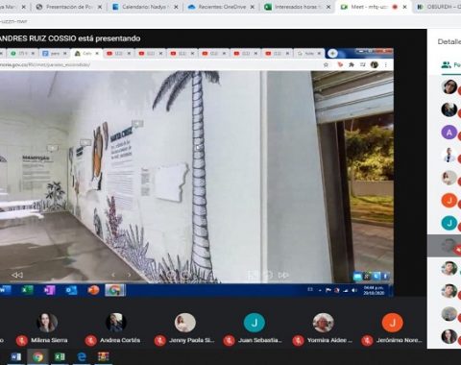The height and width of the screenshot is (365, 461).
Task: Open Word from the Windows taskbar
Action: click(x=15, y=356)
